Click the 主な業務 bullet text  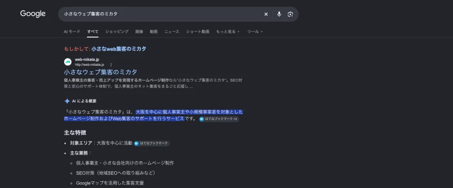click(x=81, y=153)
